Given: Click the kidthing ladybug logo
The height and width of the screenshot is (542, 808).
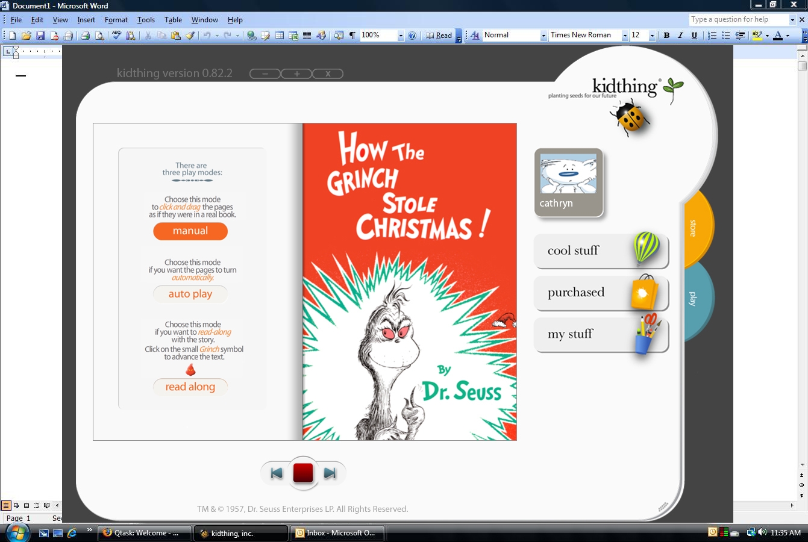Looking at the screenshot, I should coord(630,117).
